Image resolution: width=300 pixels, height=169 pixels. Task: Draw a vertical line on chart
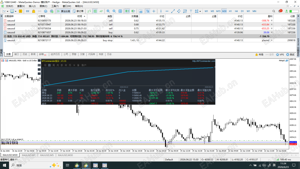(161, 11)
